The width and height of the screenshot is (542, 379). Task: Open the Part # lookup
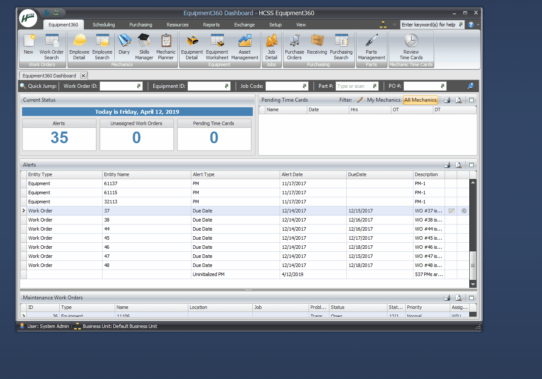[x=375, y=86]
